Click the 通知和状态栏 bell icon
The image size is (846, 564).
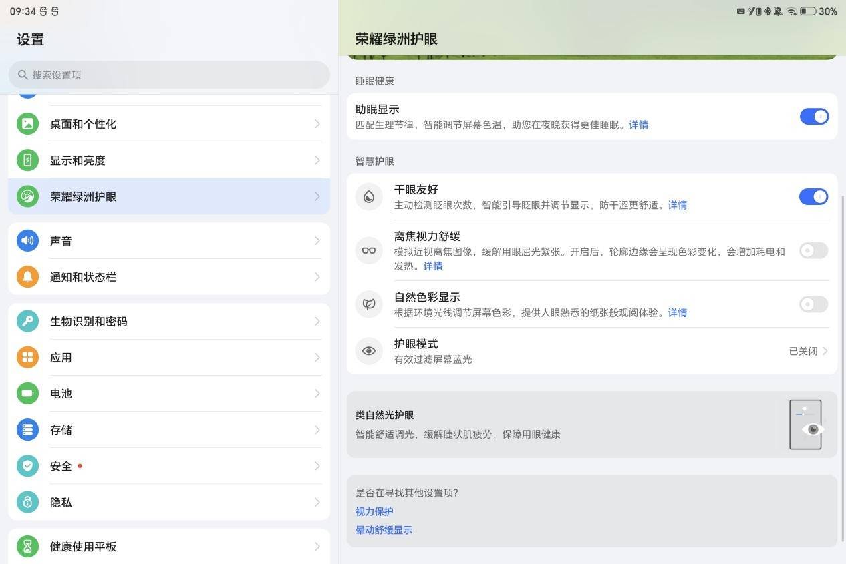pos(27,277)
